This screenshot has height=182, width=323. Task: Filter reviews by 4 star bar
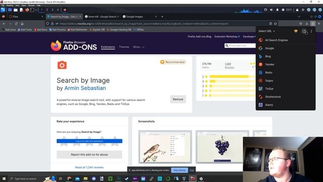tap(232, 81)
